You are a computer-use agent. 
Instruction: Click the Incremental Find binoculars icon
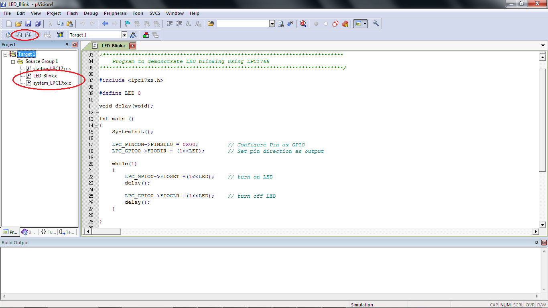290,24
